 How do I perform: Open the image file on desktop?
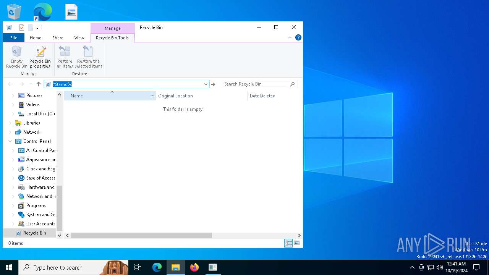click(x=71, y=12)
